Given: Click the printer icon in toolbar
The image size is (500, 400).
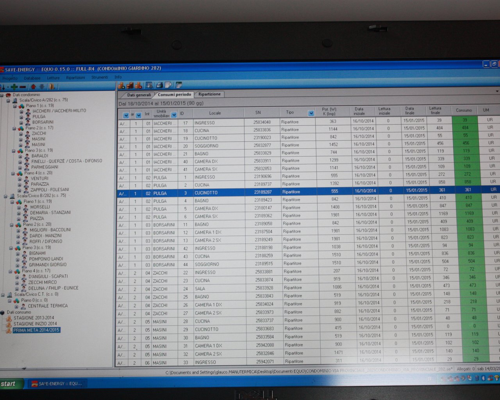Looking at the screenshot, I should coord(159,85).
